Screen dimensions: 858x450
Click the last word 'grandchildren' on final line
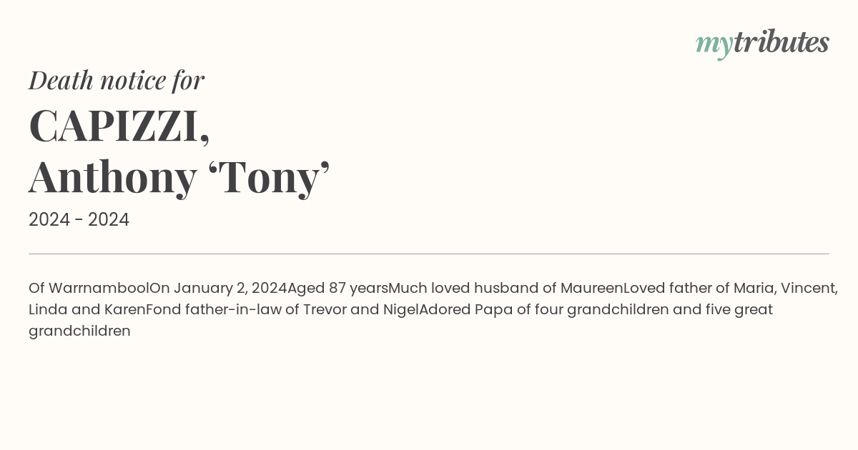coord(79,331)
